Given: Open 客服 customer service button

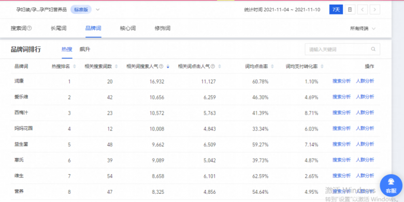Looking at the screenshot, I should tap(391, 185).
